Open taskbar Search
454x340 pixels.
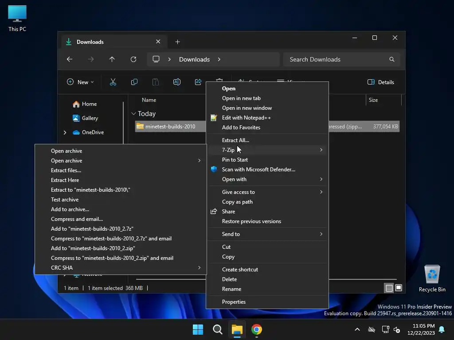(217, 329)
